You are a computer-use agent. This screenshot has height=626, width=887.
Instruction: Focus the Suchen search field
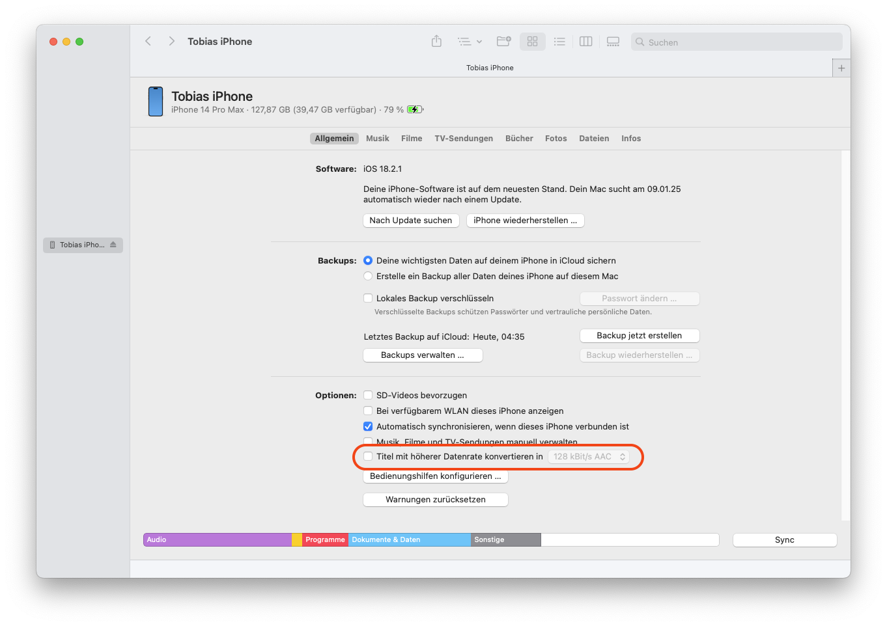(737, 42)
